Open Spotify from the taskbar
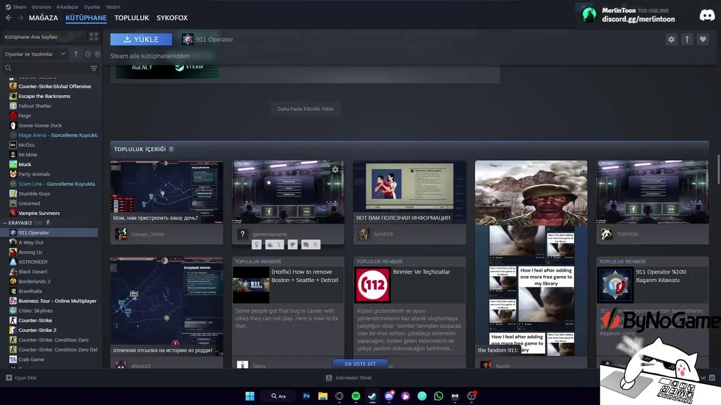The height and width of the screenshot is (405, 721). tap(356, 396)
